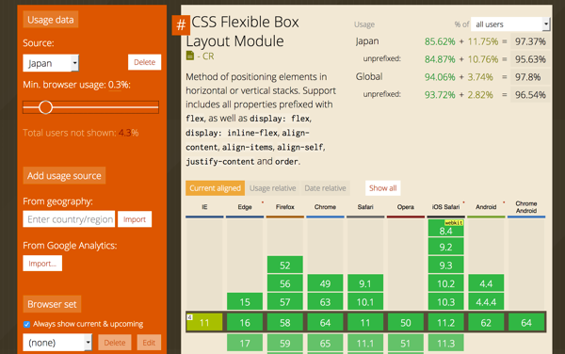Delete the Japan usage source
This screenshot has width=565, height=354.
click(x=144, y=62)
